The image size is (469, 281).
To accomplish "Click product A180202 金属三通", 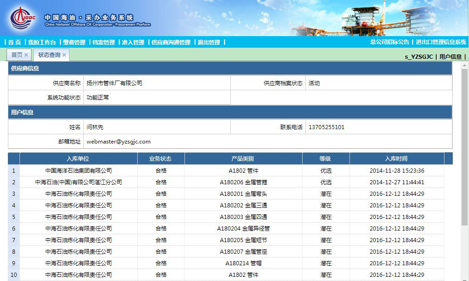I will 243,206.
